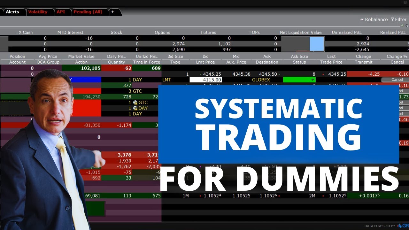The image size is (409, 230).
Task: Add a new tab with plus
Action: coord(112,12)
